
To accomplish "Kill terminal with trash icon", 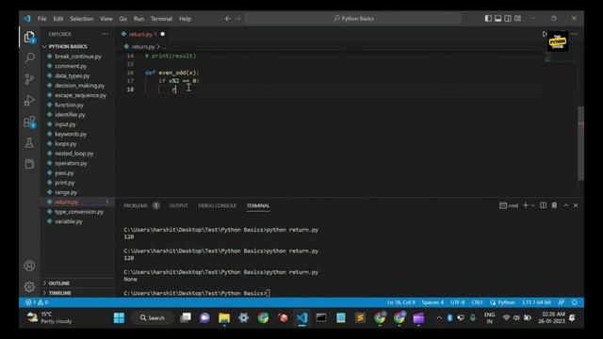I will tap(554, 205).
